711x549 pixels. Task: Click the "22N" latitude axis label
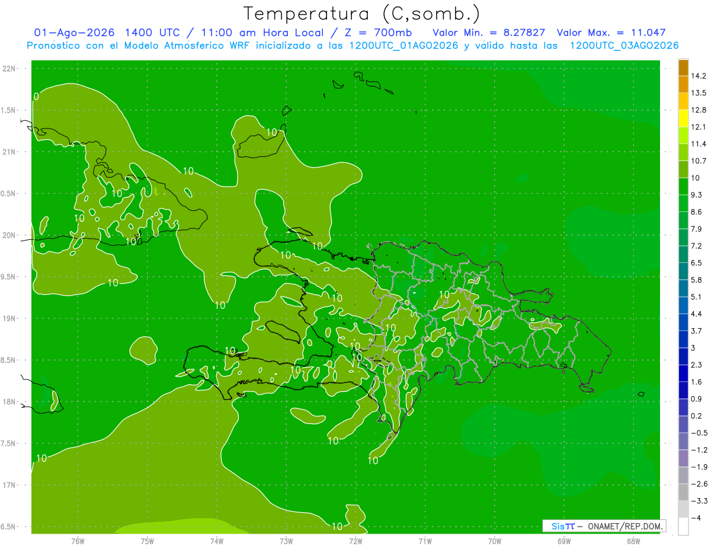pyautogui.click(x=9, y=69)
